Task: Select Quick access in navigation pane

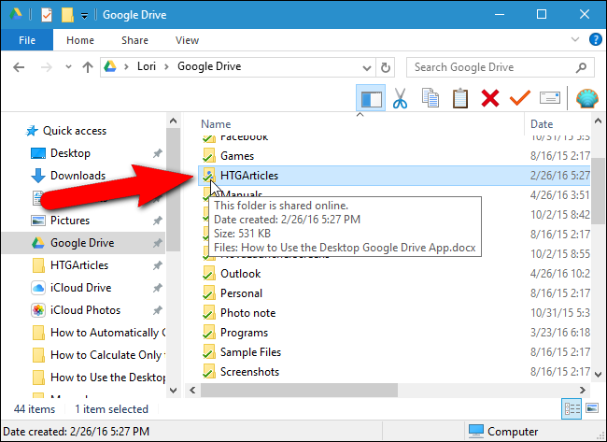Action: click(x=75, y=131)
